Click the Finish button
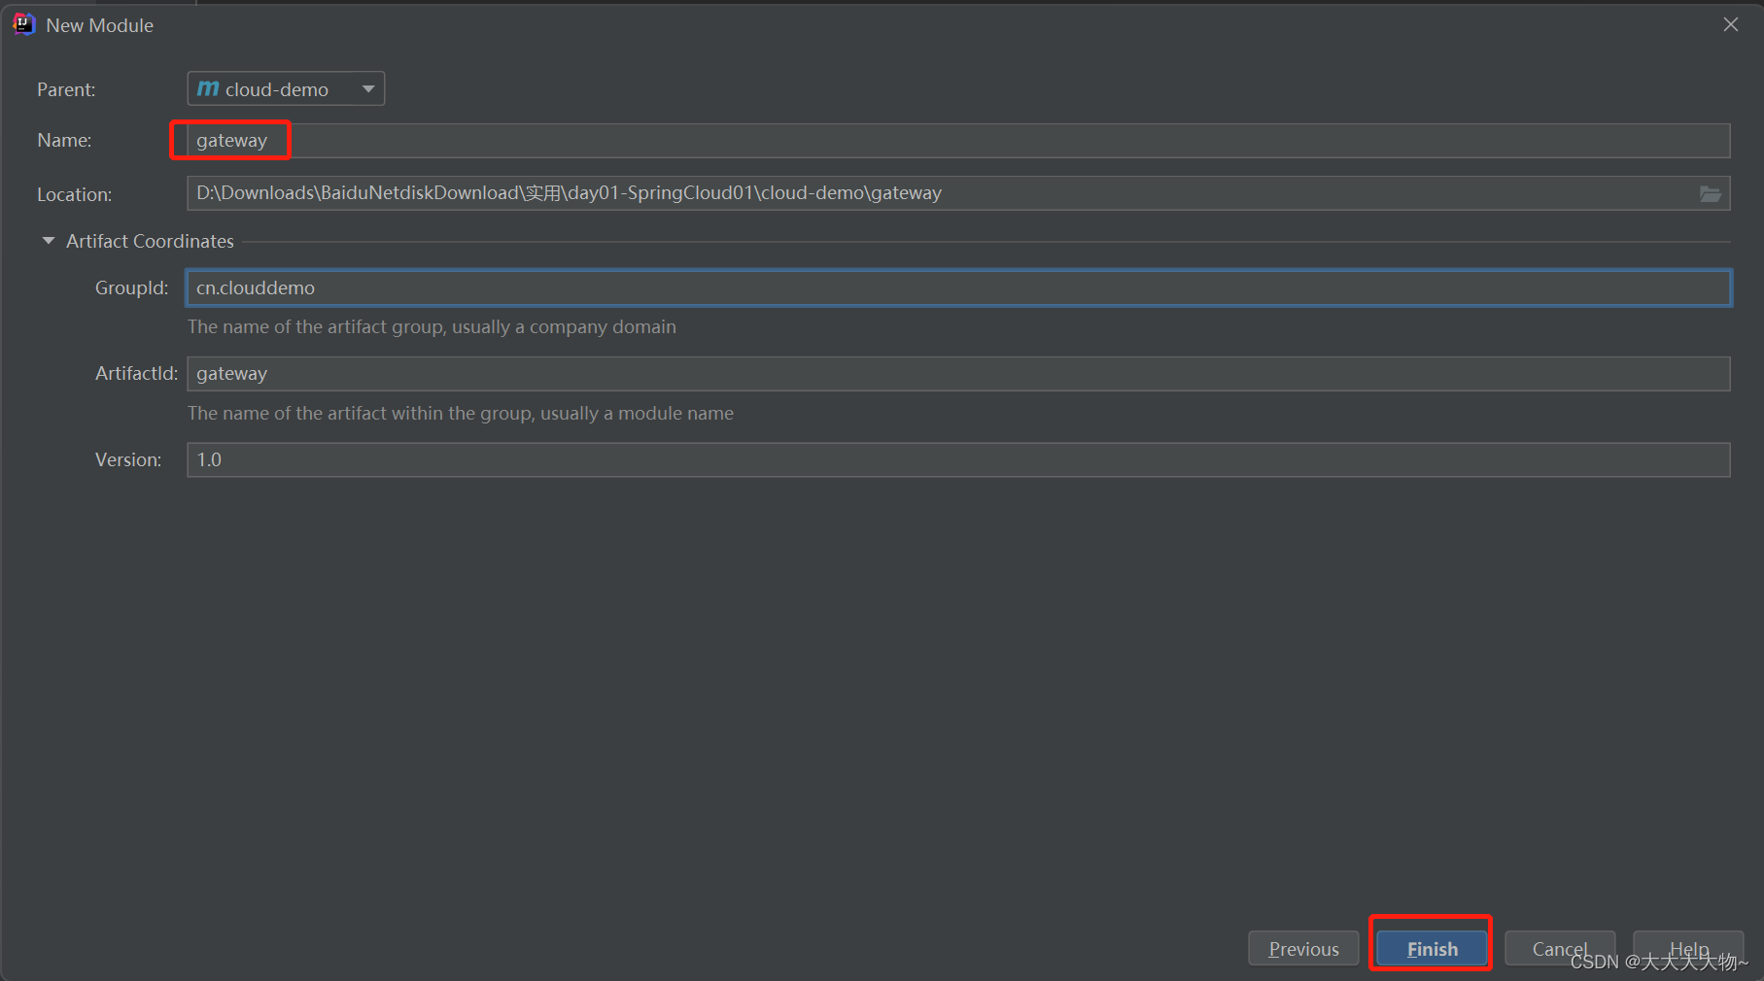1764x981 pixels. point(1432,948)
